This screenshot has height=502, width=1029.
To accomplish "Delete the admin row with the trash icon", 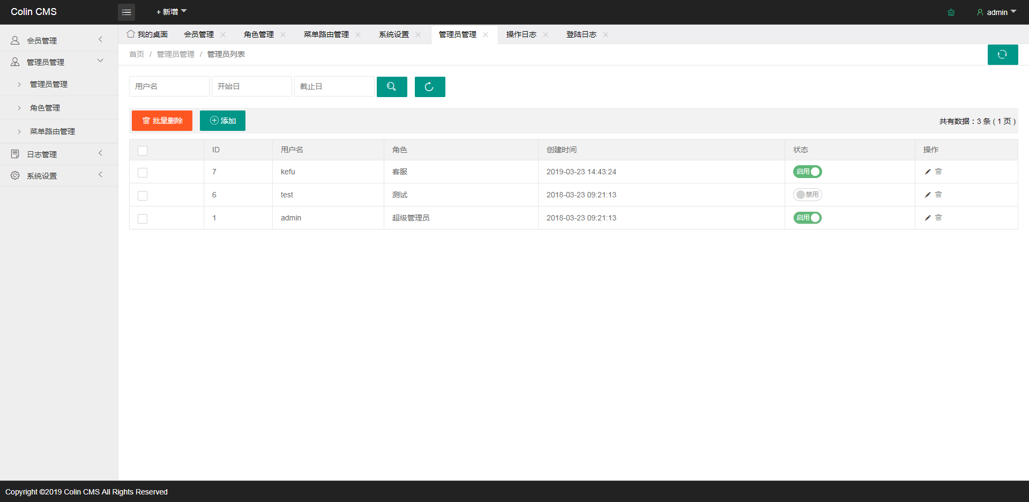I will pos(938,218).
